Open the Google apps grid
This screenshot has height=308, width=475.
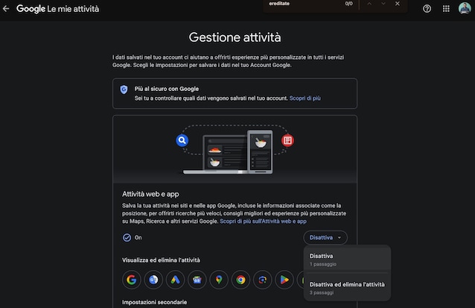tap(446, 9)
